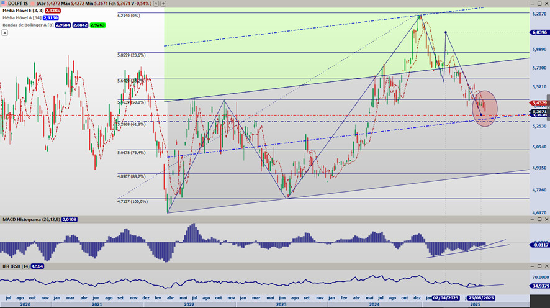Click the 6,0396 price tag on the price axis
The height and width of the screenshot is (308, 550).
tap(539, 32)
